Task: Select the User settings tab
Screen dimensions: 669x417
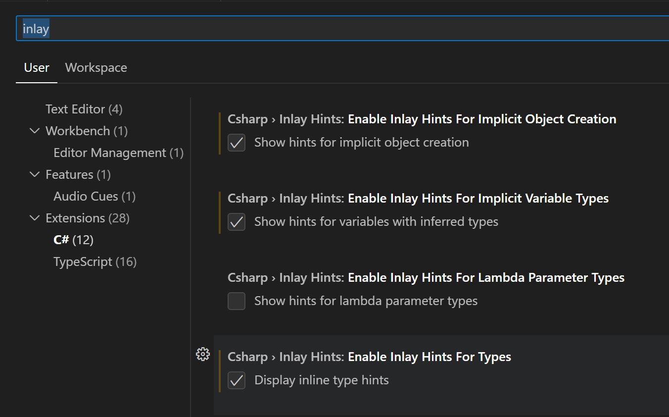Action: pyautogui.click(x=36, y=67)
